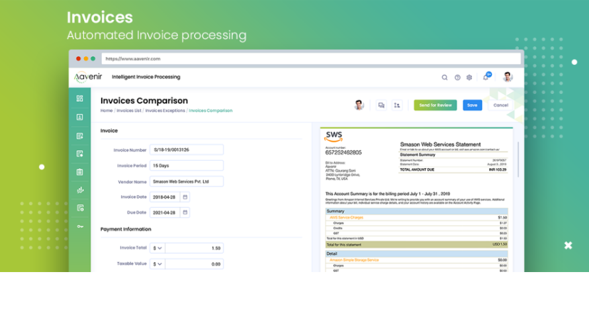Viewport: 589px width, 331px height.
Task: Expand the Invoice Total currency dropdown
Action: (x=158, y=248)
